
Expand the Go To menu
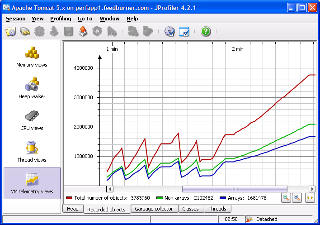coord(85,19)
